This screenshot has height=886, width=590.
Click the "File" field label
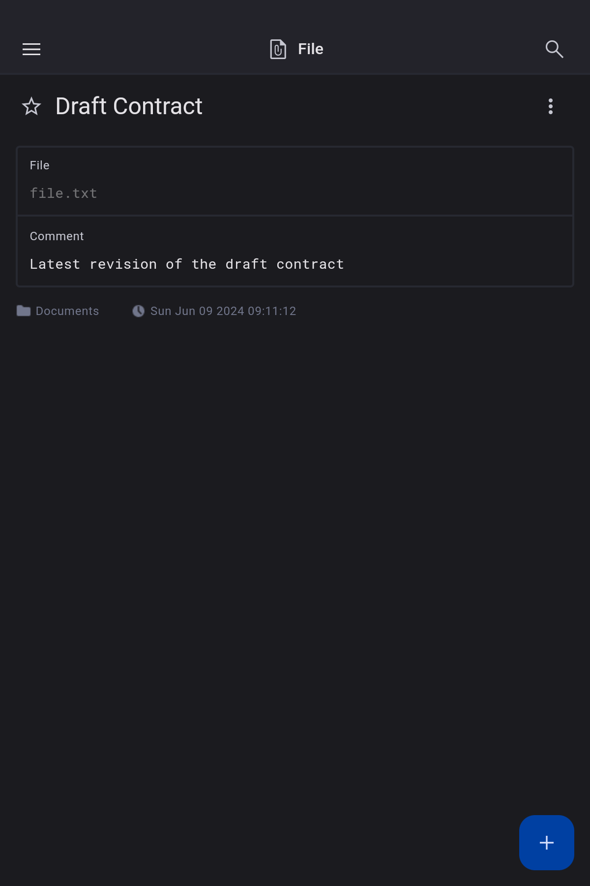tap(40, 165)
